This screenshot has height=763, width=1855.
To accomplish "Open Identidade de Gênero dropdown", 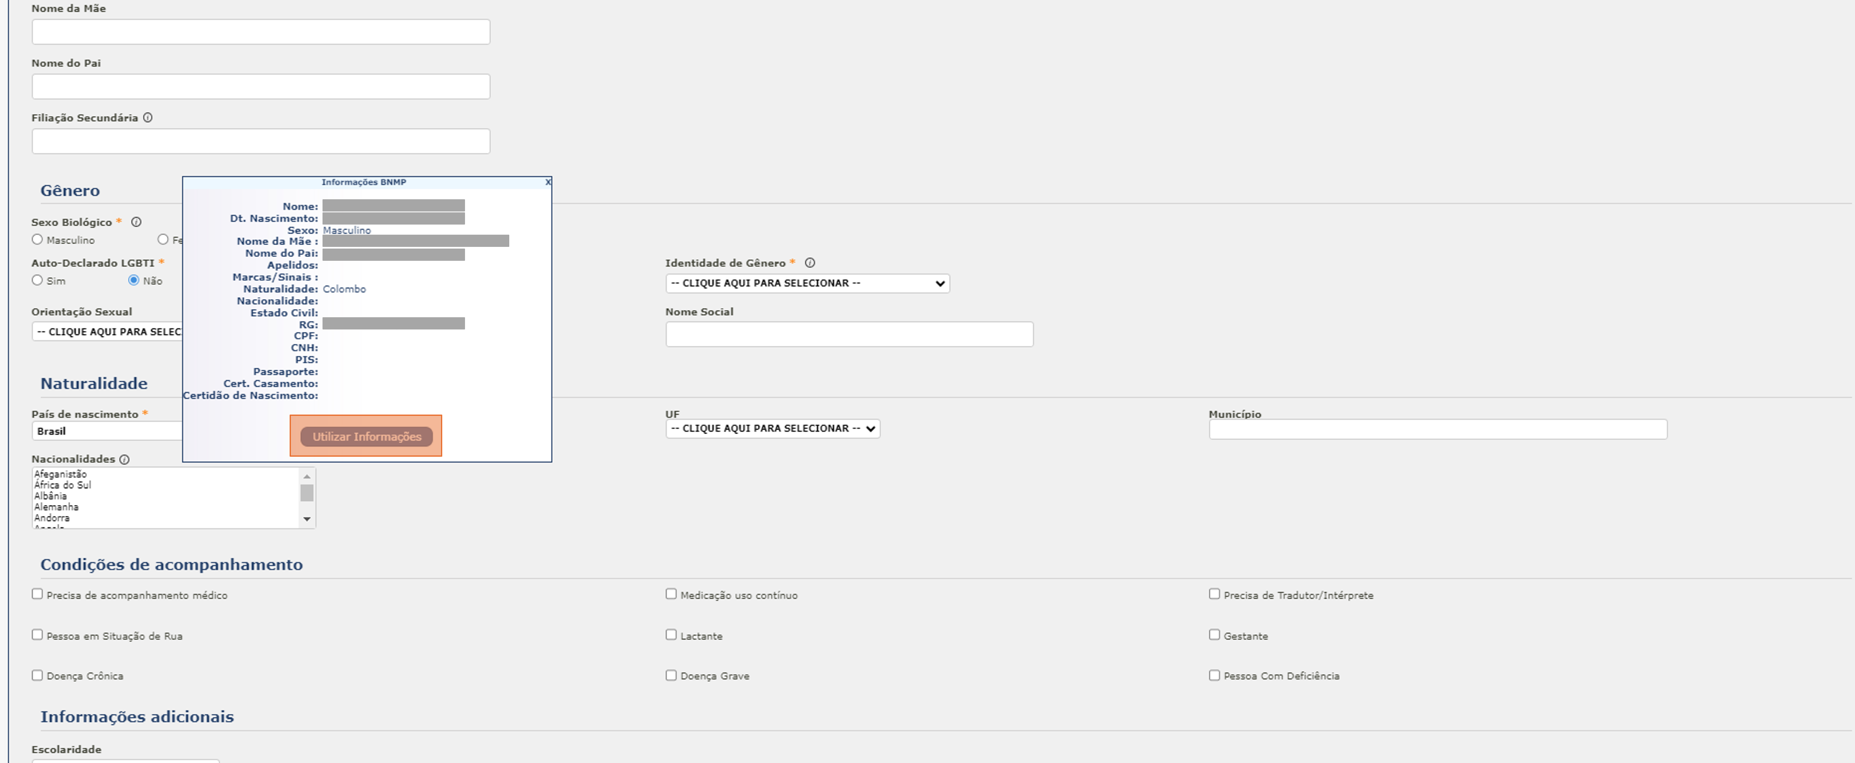I will click(807, 284).
